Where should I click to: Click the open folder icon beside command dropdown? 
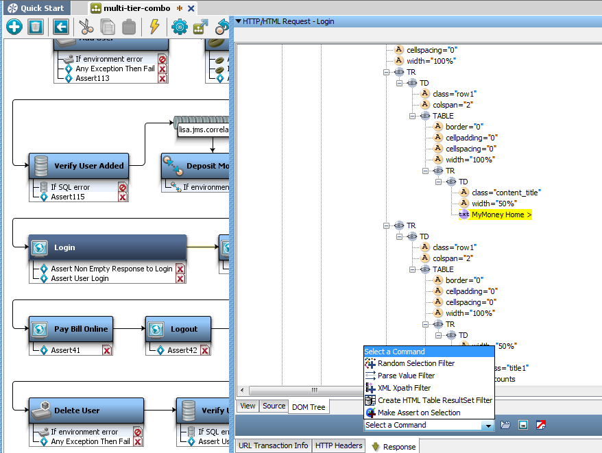[x=505, y=425]
